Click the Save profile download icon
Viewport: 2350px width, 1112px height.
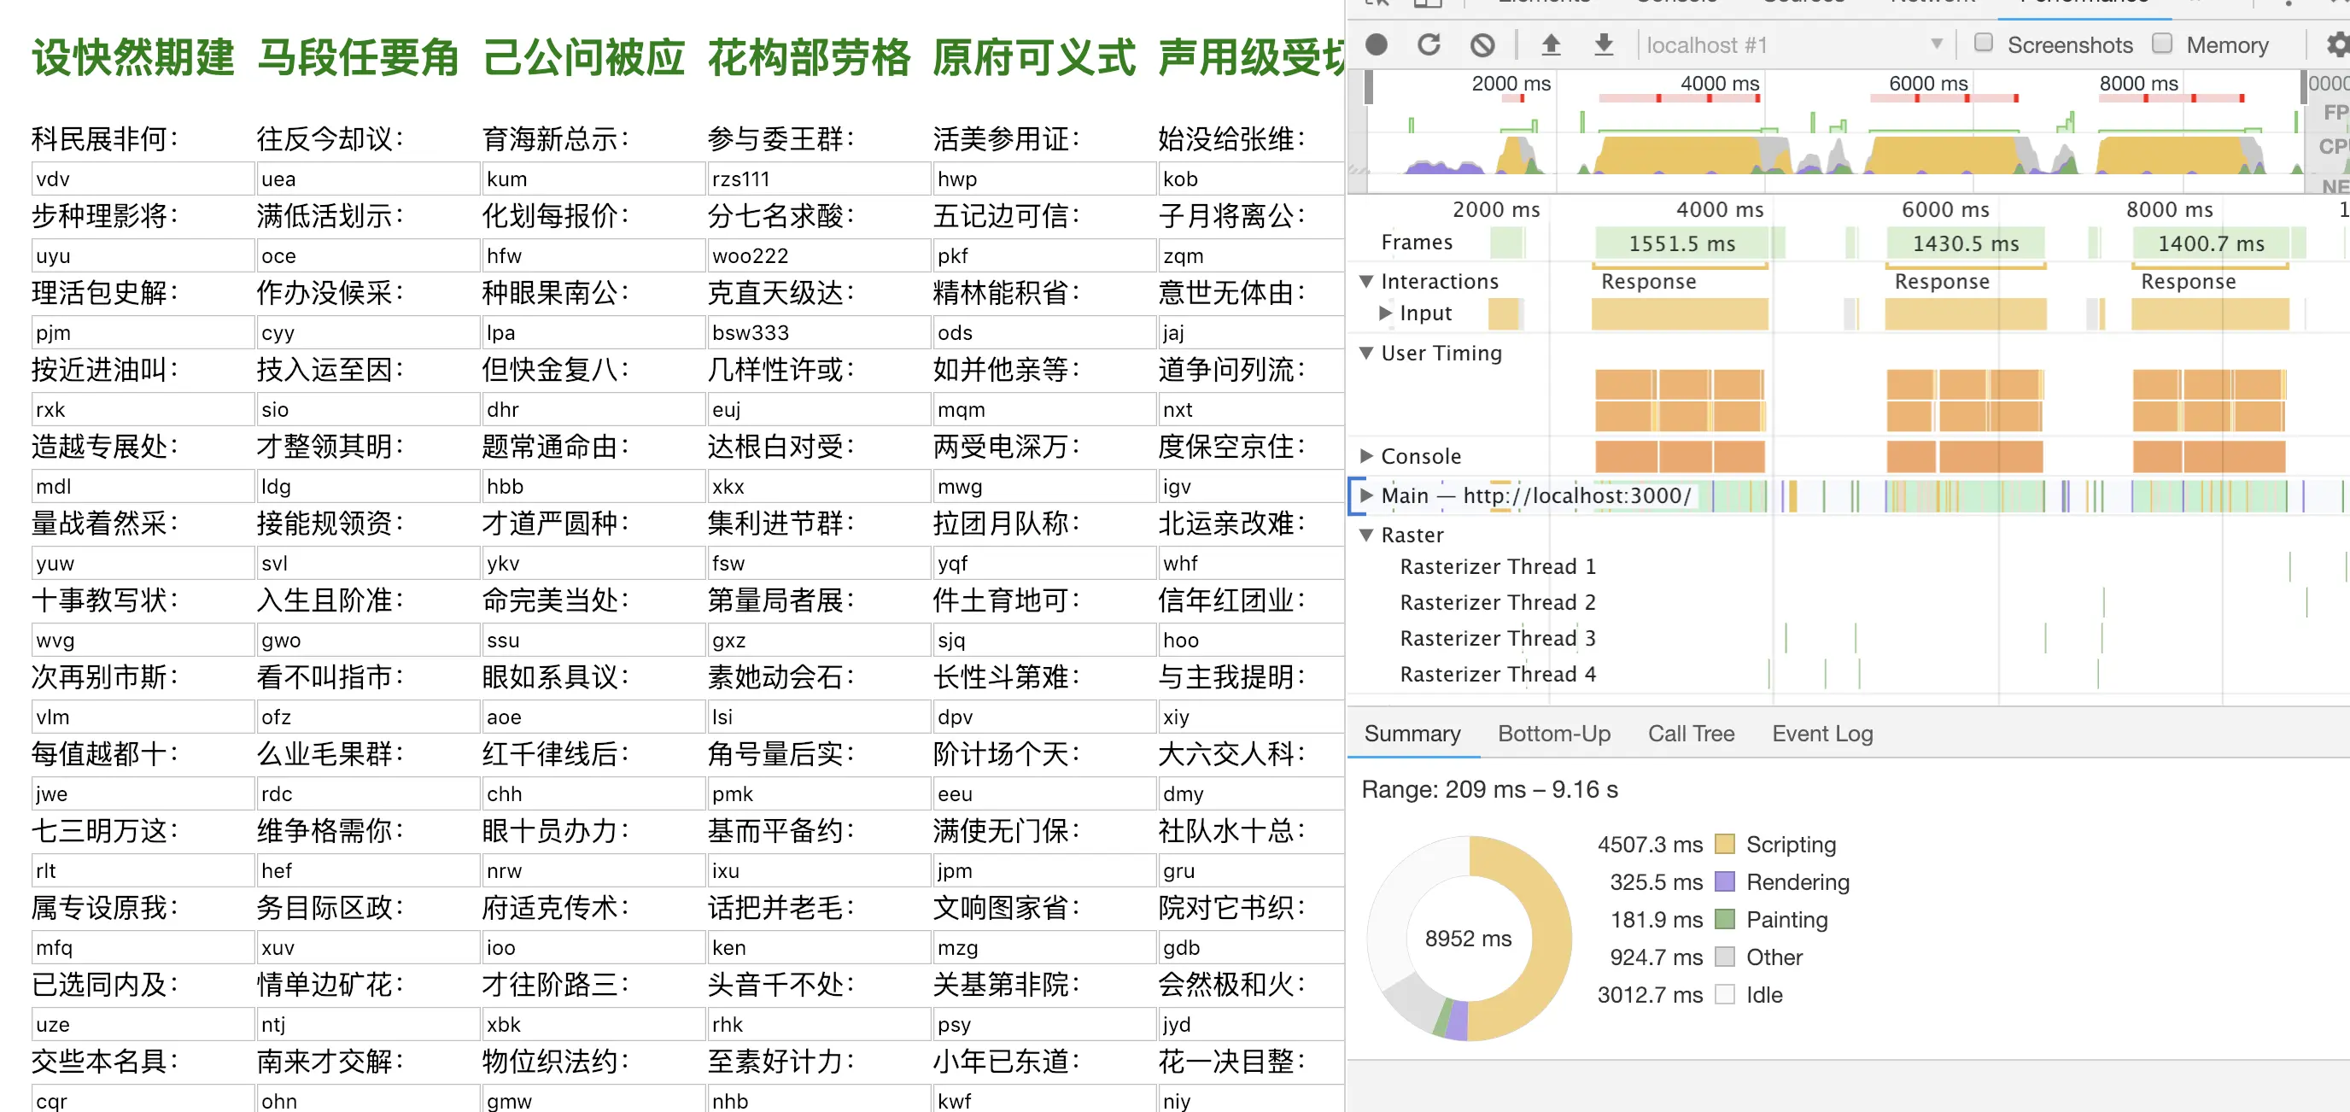[x=1604, y=44]
